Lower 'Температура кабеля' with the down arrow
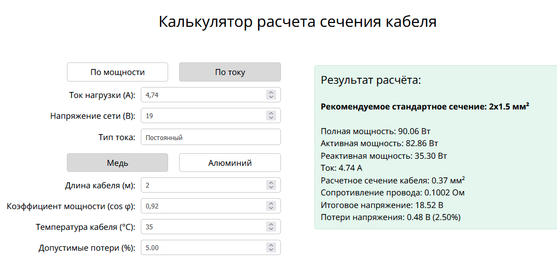Viewport: 557px width, 260px height. (271, 229)
